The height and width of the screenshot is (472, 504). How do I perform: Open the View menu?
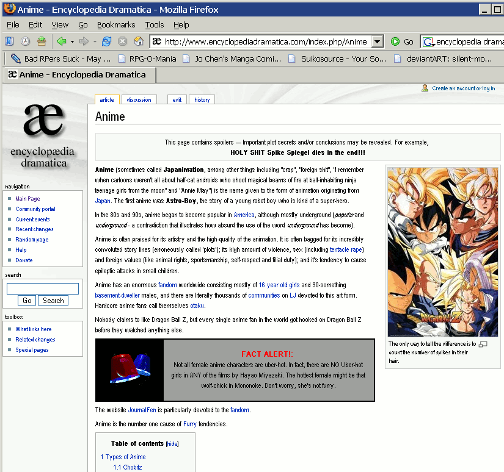tap(60, 25)
